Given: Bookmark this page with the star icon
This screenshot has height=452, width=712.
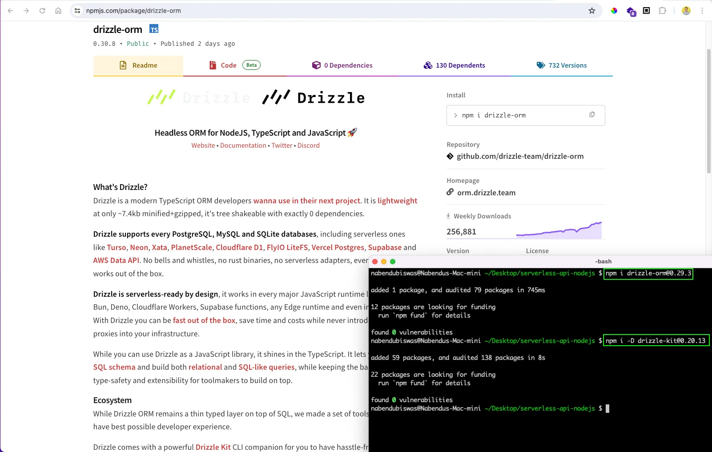Looking at the screenshot, I should [x=592, y=11].
